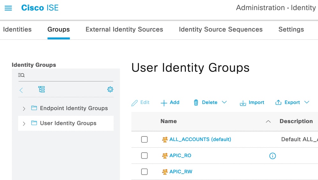Open the Identity Groups gear settings
This screenshot has height=180, width=318.
point(110,89)
